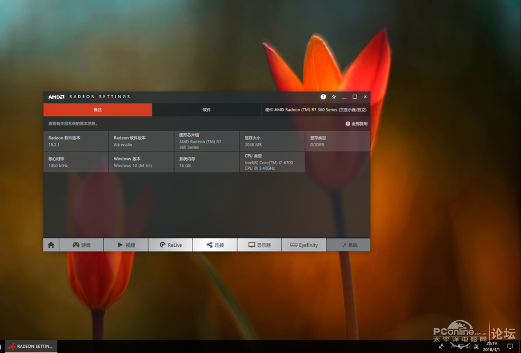Go to the Home icon tab
The width and height of the screenshot is (521, 353).
(x=51, y=245)
